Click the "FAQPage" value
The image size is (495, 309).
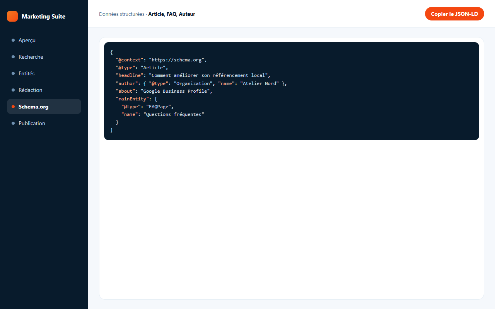coord(159,107)
